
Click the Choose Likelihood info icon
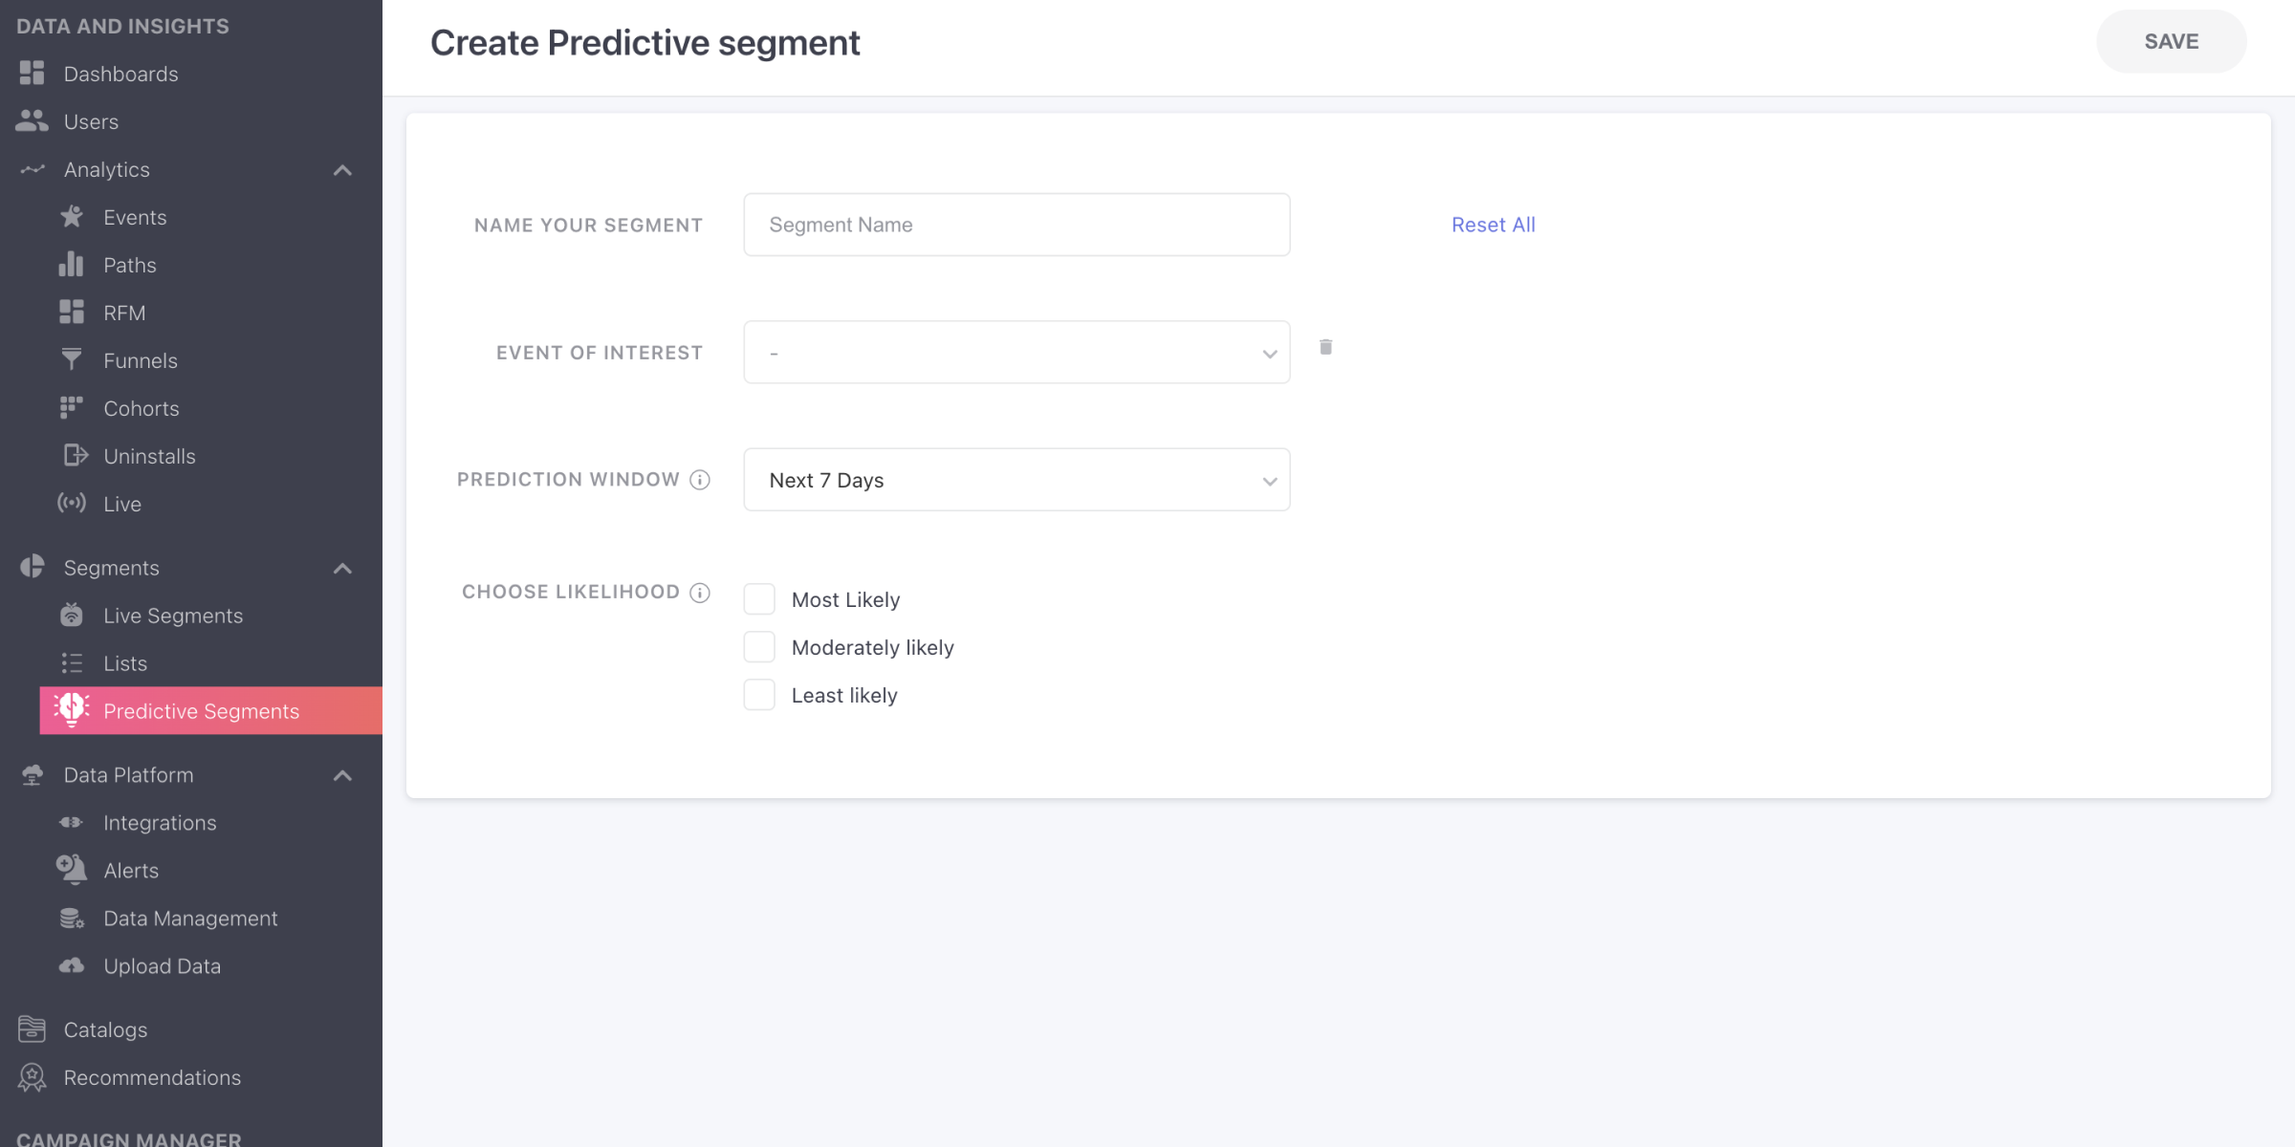700,593
